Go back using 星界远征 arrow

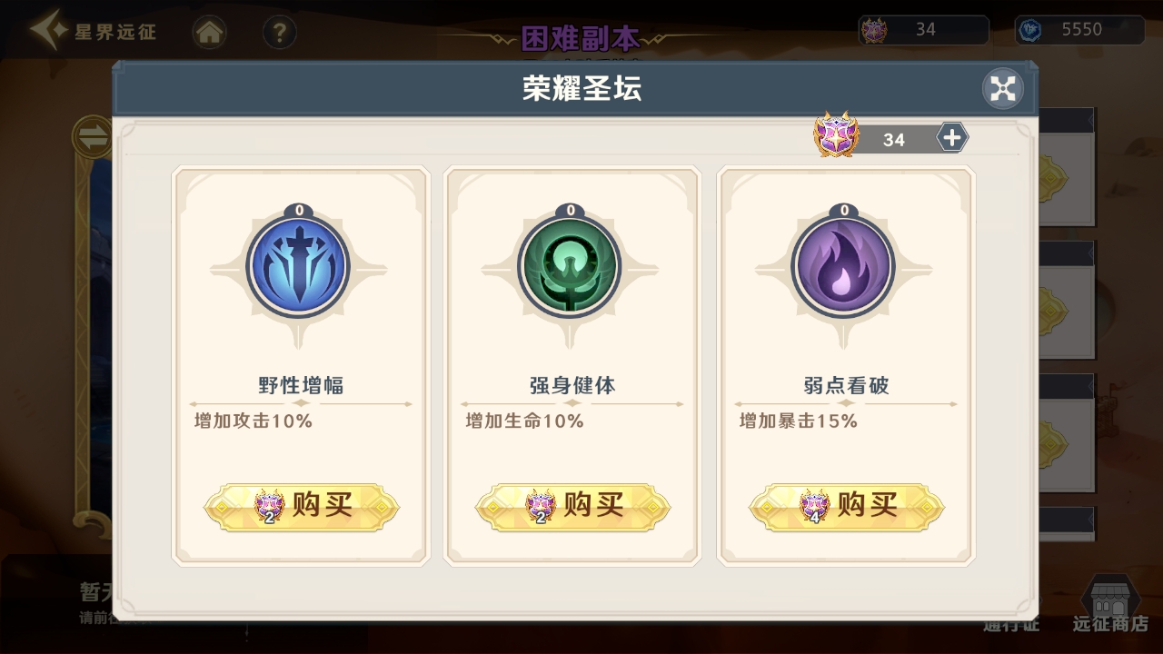tap(93, 31)
